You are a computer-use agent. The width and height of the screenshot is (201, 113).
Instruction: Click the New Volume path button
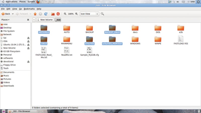[x=45, y=20]
